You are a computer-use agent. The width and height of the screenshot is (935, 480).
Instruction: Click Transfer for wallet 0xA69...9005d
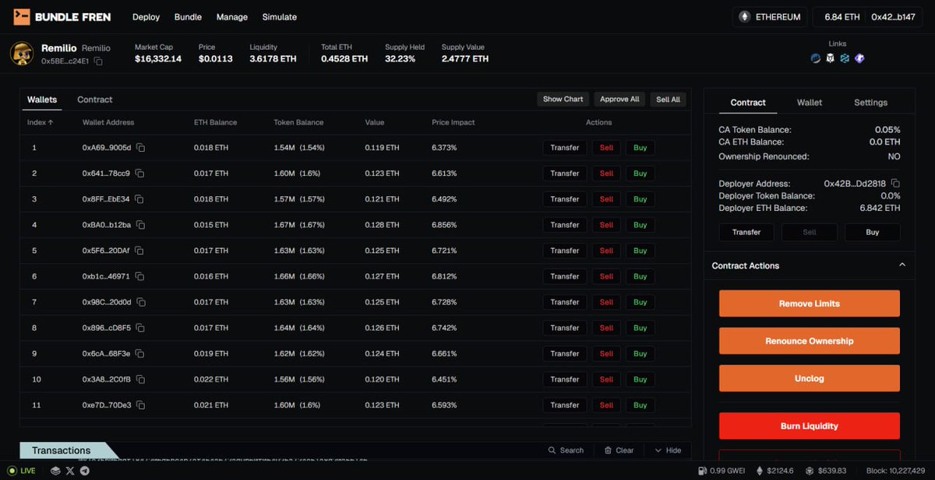pos(565,148)
